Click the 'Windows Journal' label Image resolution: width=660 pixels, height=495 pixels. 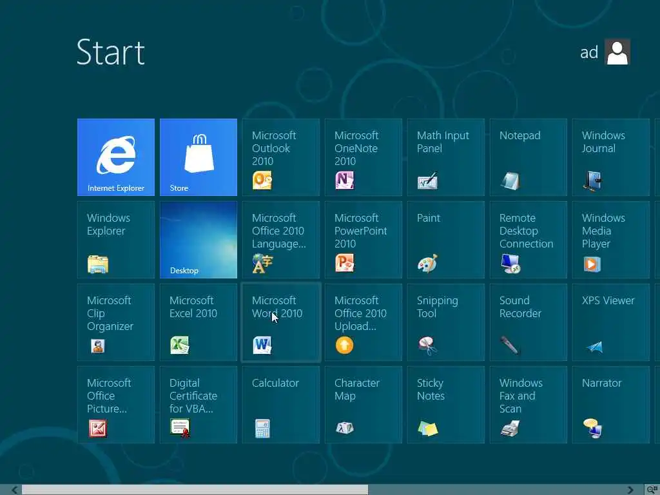[x=603, y=142]
